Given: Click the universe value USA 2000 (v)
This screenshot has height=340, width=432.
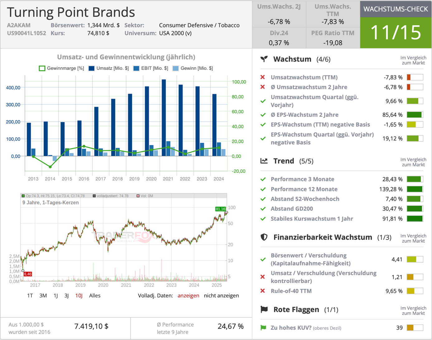Looking at the screenshot, I should click(175, 33).
